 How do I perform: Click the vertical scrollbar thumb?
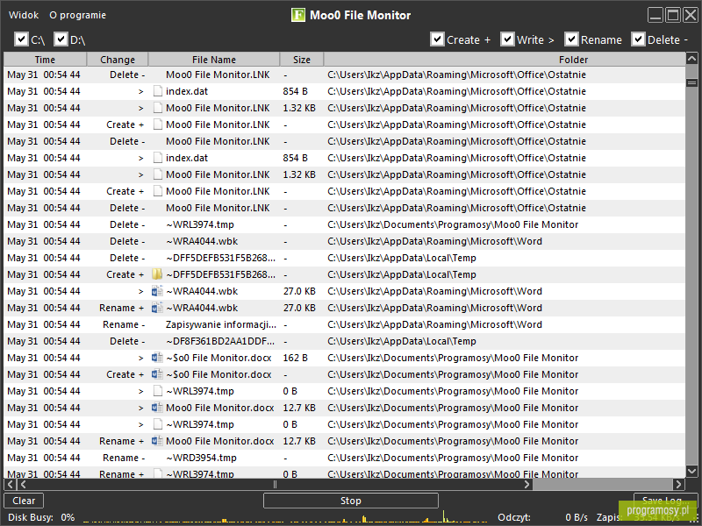[x=691, y=82]
